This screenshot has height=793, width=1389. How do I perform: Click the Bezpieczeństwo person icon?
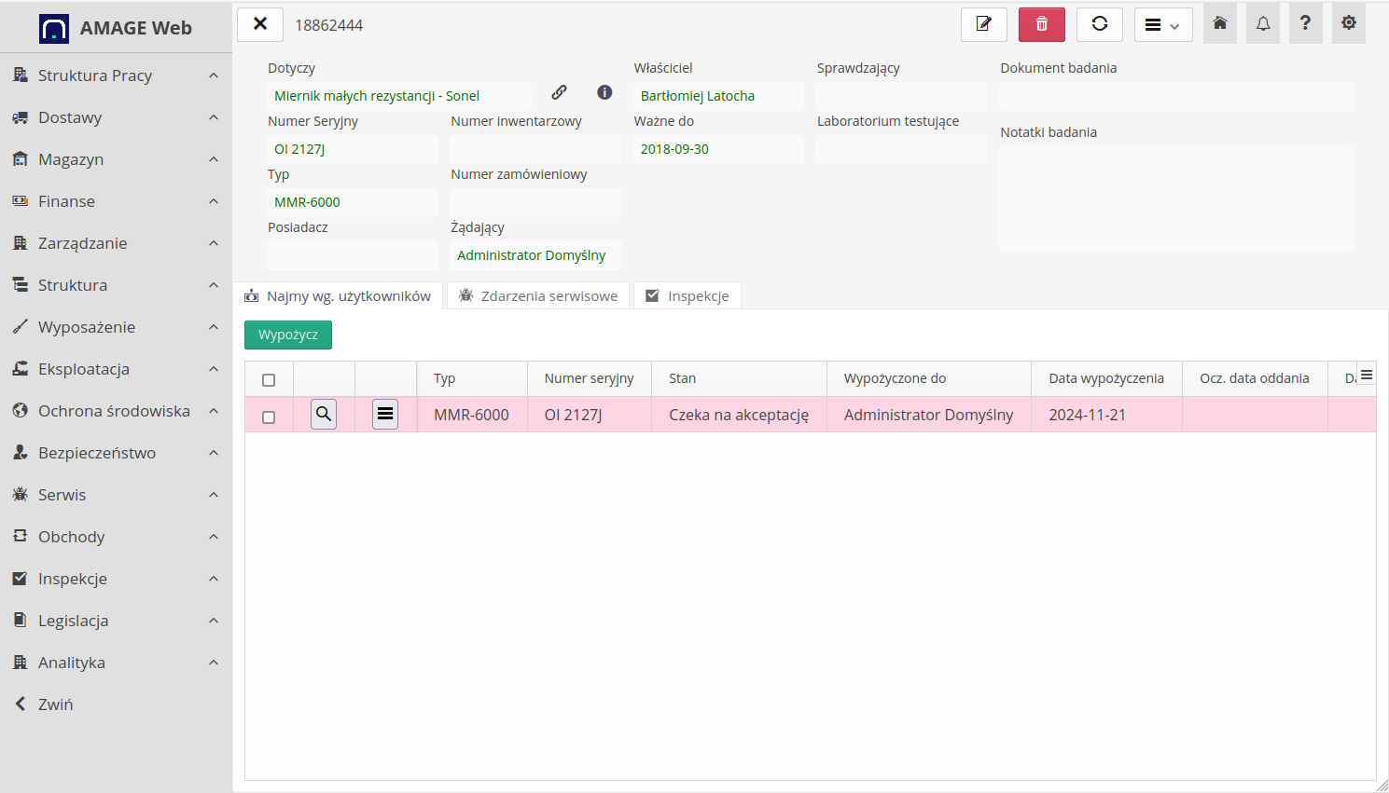pyautogui.click(x=21, y=453)
